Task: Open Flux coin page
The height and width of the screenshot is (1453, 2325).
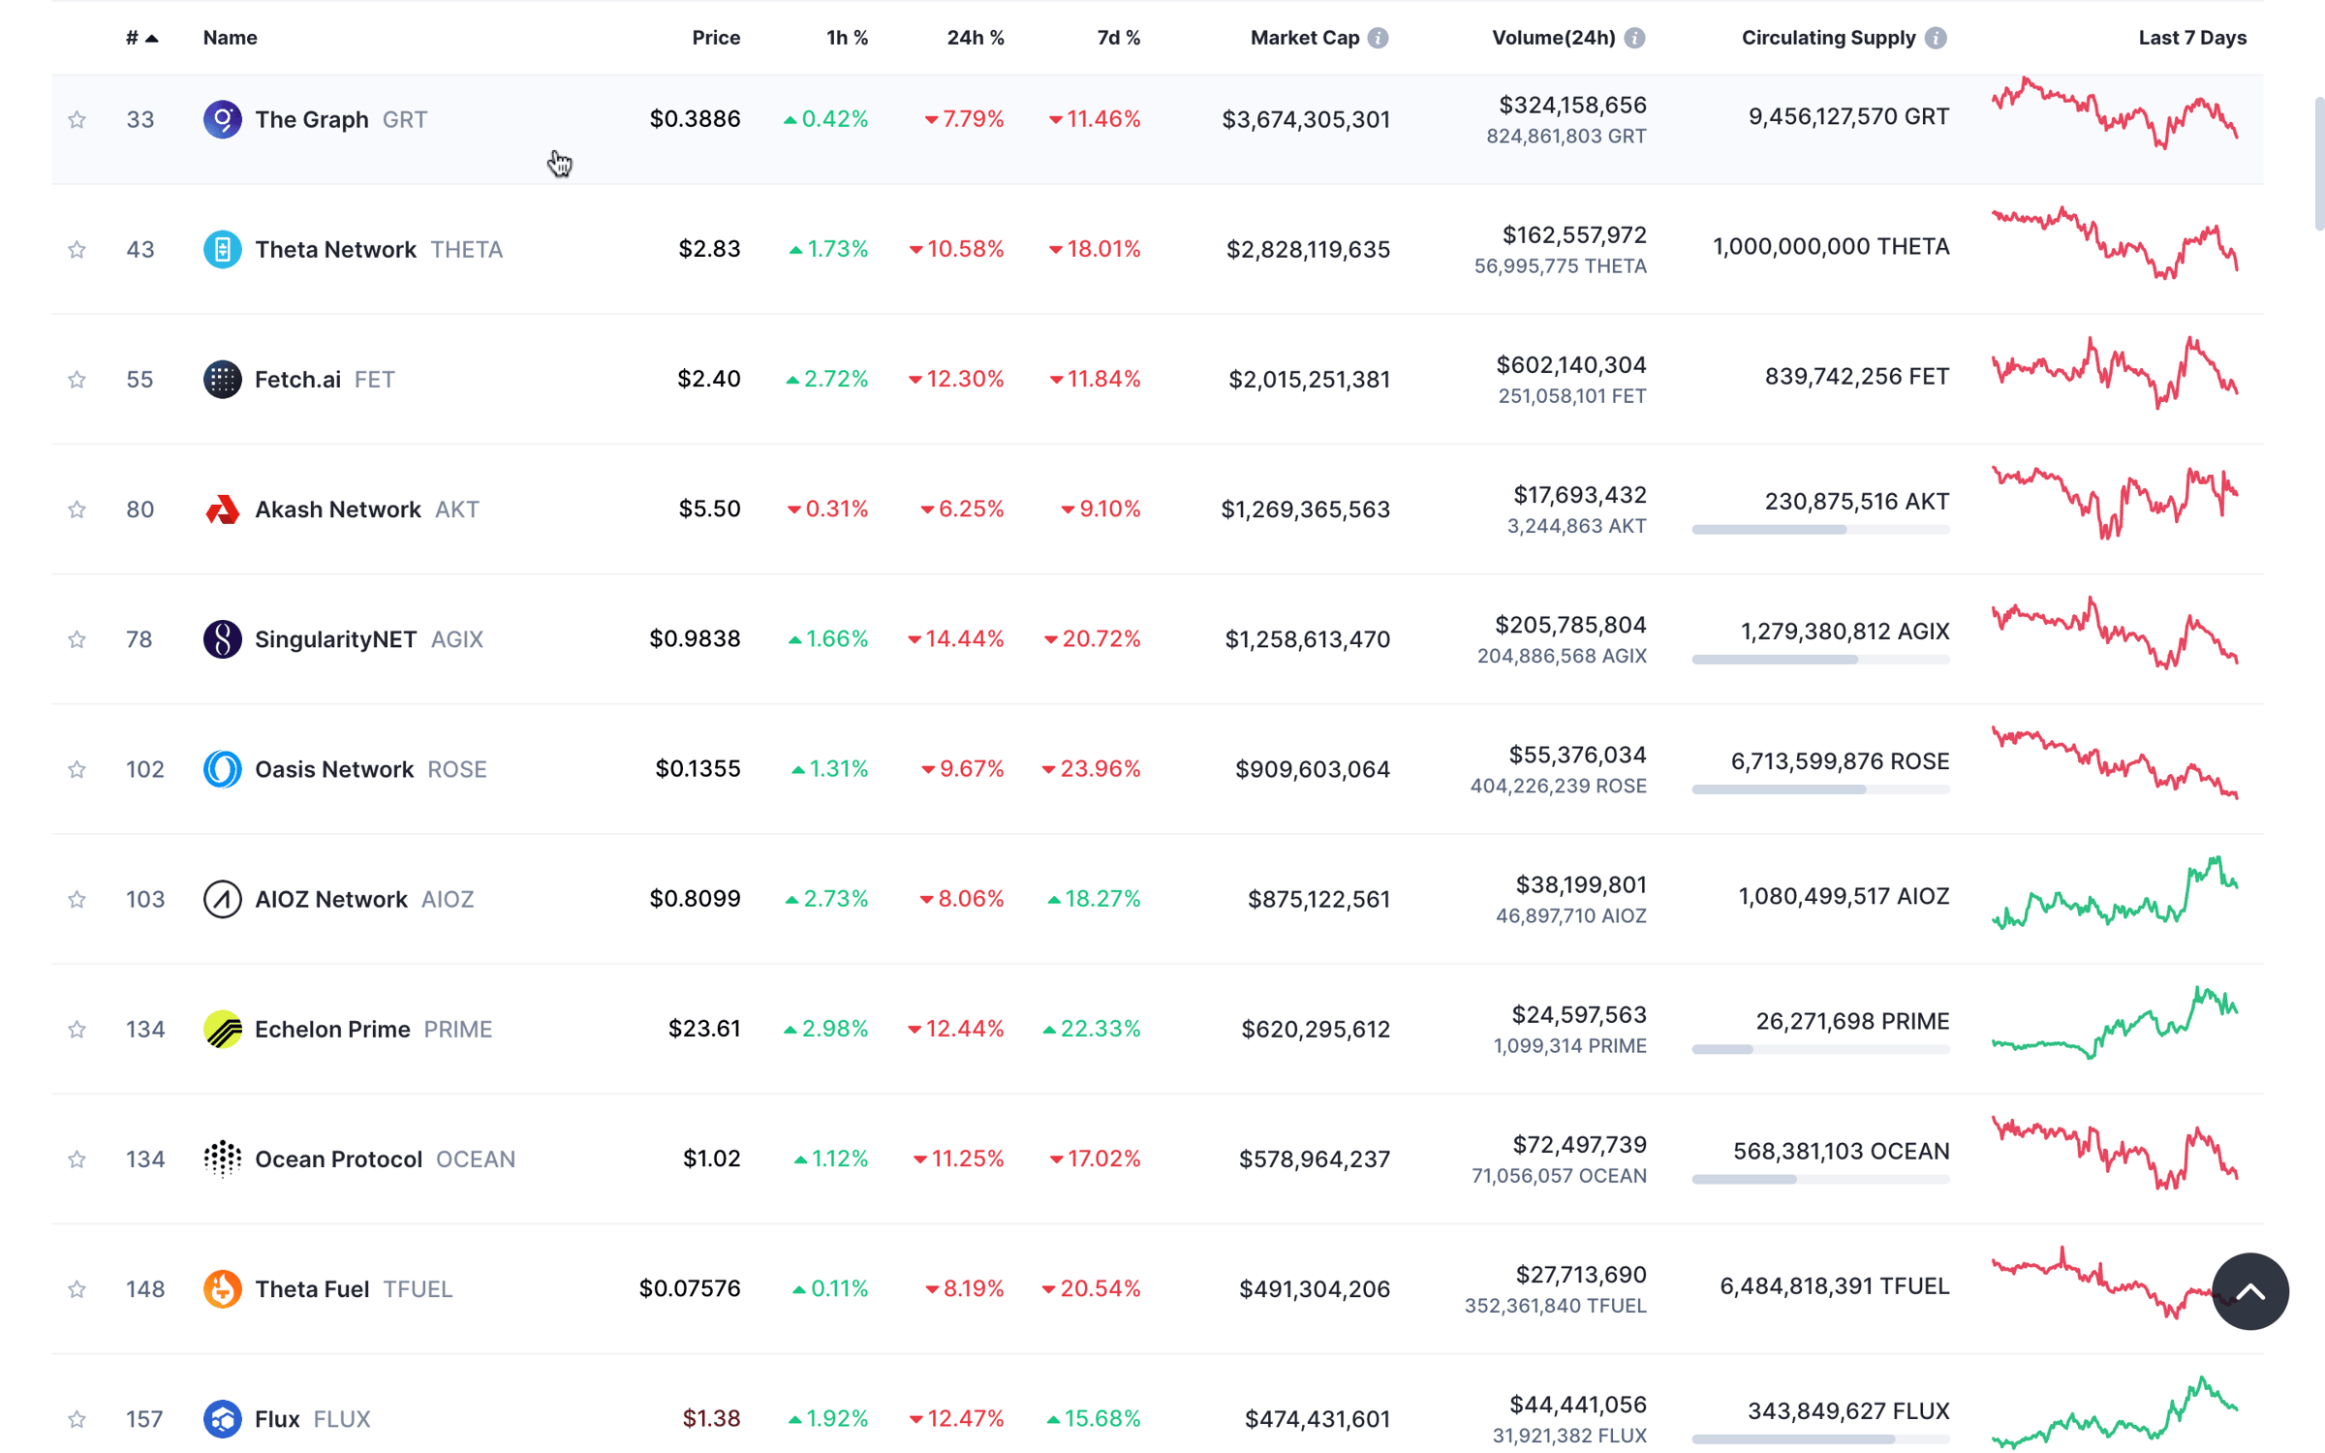Action: point(276,1418)
